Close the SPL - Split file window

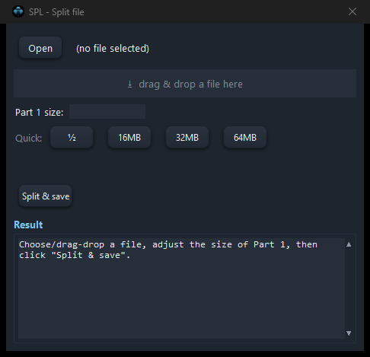pos(352,11)
